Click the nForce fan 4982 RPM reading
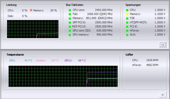 (x=152, y=65)
